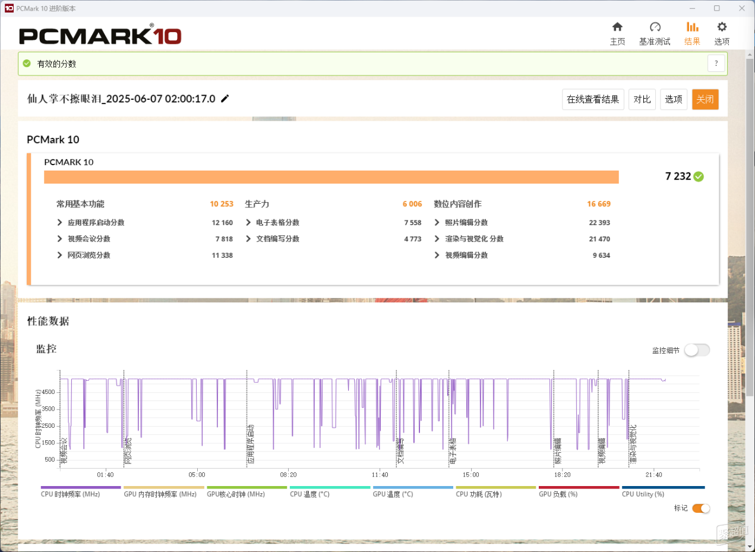This screenshot has height=552, width=755.
Task: Click the question mark help button
Action: [x=716, y=64]
